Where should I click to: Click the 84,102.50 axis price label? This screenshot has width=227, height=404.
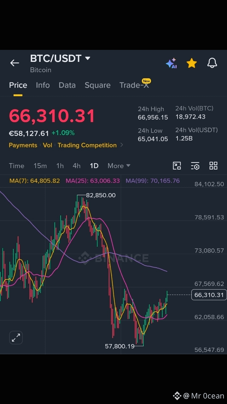pyautogui.click(x=209, y=184)
